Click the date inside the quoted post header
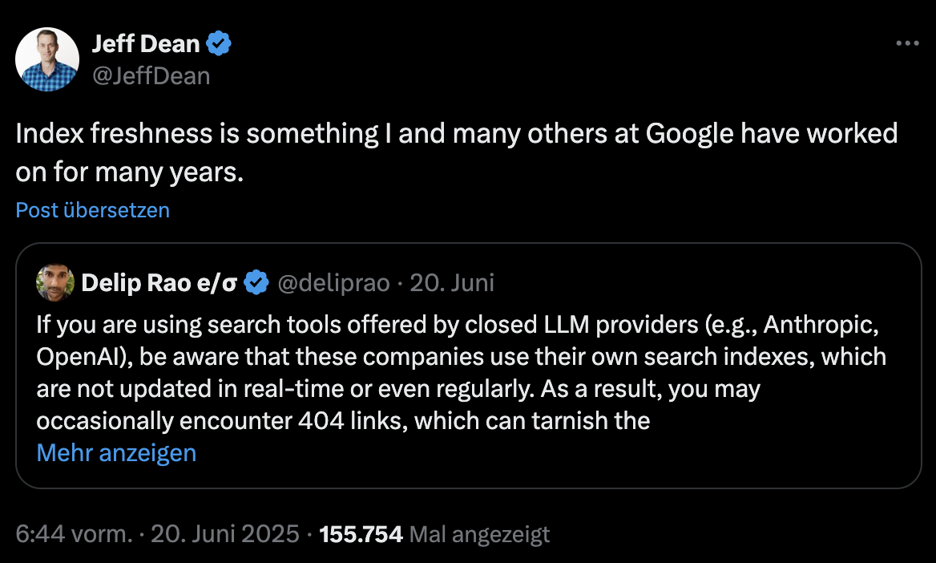The height and width of the screenshot is (563, 936). click(453, 282)
